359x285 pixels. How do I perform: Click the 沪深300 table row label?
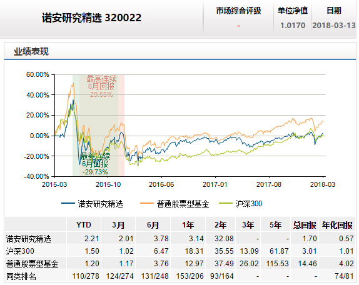20,251
